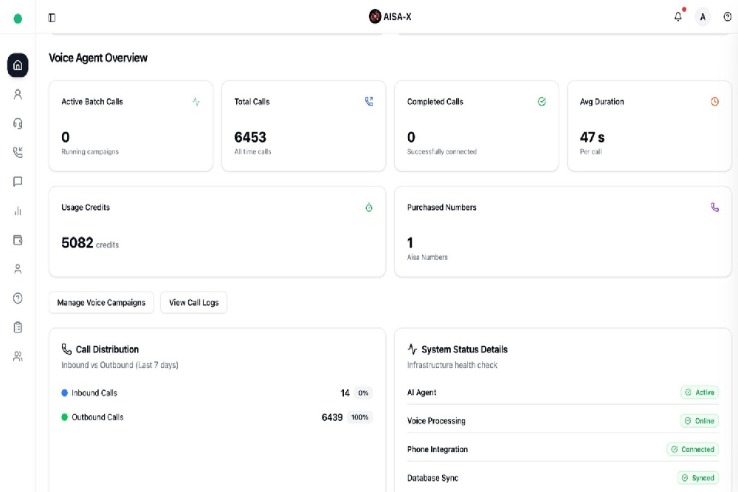Click the contacts icon in the sidebar

click(x=17, y=268)
